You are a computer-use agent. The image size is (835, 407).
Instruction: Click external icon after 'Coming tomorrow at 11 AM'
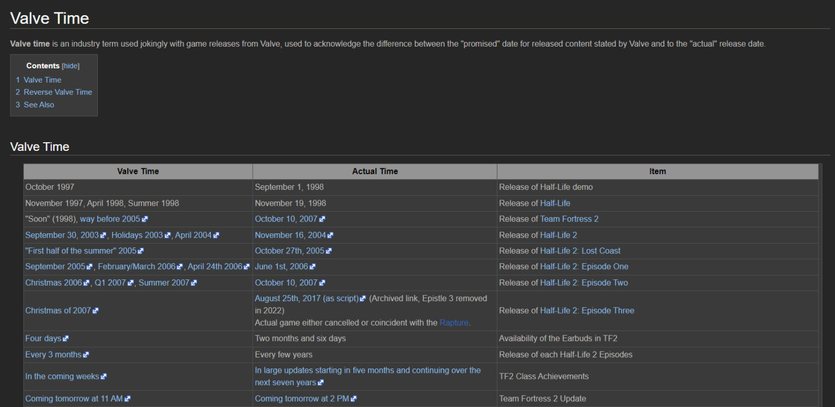point(127,399)
